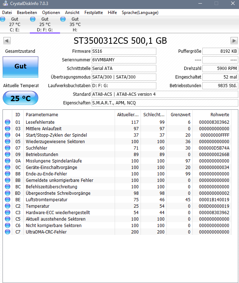Click the Übertragungsmodus field SATA/300

coord(124,77)
